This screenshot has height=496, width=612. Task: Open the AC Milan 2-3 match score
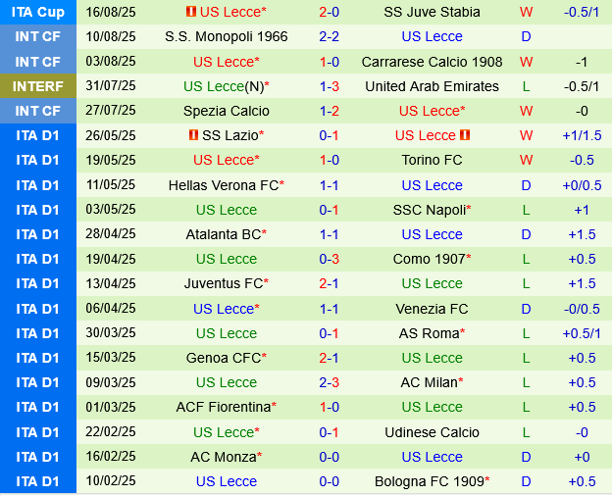pyautogui.click(x=329, y=382)
